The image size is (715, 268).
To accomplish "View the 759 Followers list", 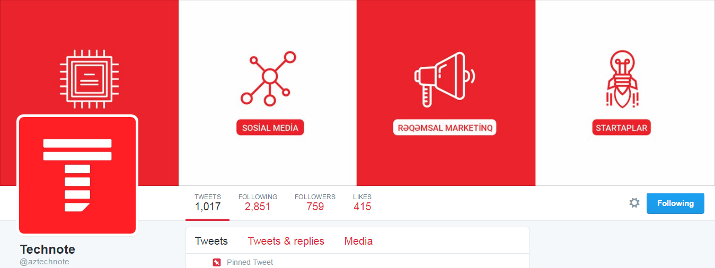I will [315, 203].
